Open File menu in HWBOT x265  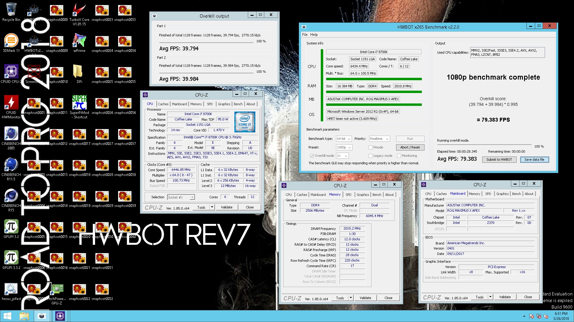305,35
